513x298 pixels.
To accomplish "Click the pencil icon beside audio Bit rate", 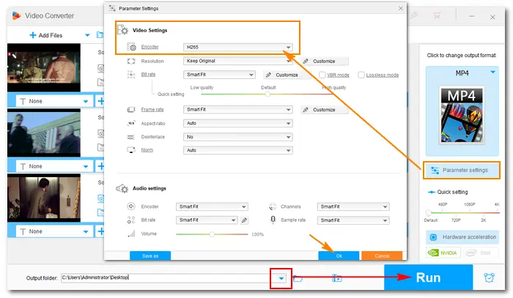I will [x=244, y=220].
